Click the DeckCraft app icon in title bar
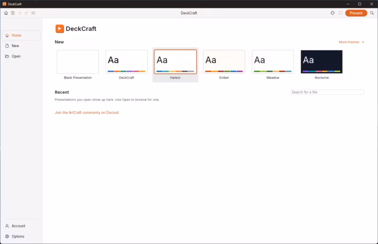Screen dimensions: 378x244 point(4,4)
